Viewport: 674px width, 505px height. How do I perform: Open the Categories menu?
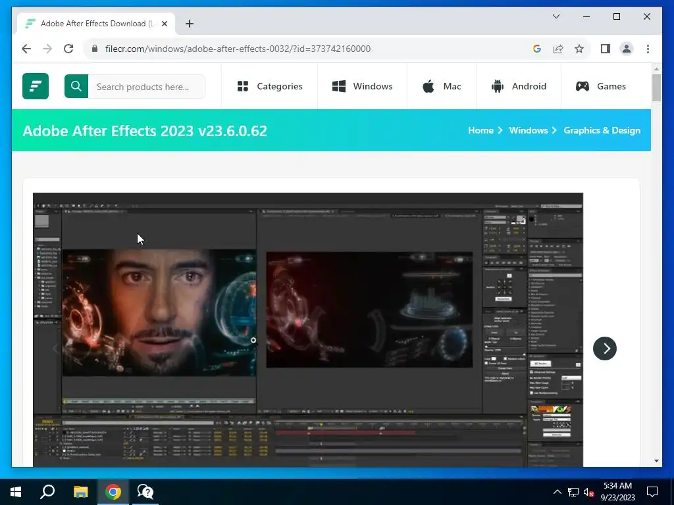pos(270,86)
